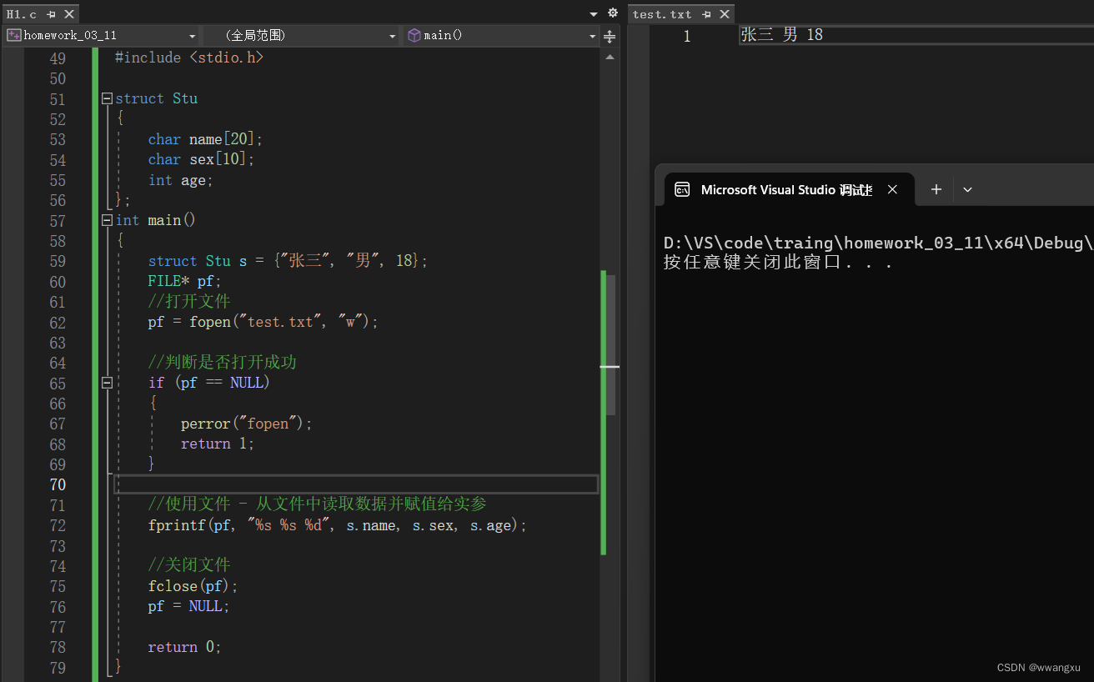Click the fprintf(pf, "%s %s %d" line
Viewport: 1094px width, 682px height.
(338, 525)
